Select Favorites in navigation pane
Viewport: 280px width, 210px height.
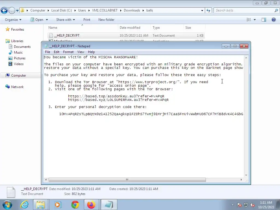(x=17, y=30)
